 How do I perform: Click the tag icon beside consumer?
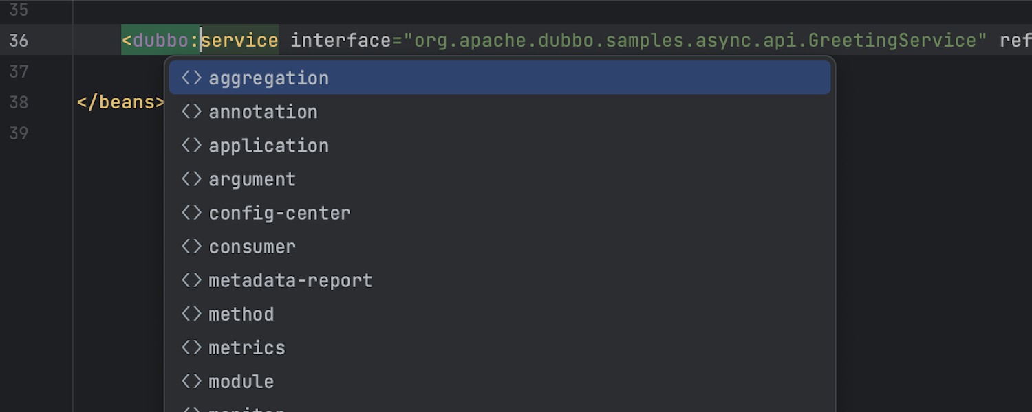point(191,247)
